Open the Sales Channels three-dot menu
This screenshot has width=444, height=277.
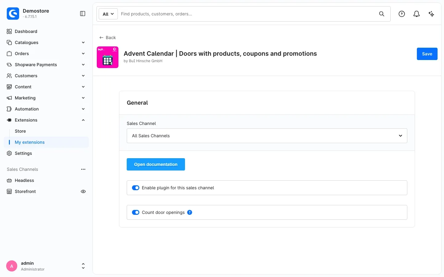coord(83,169)
